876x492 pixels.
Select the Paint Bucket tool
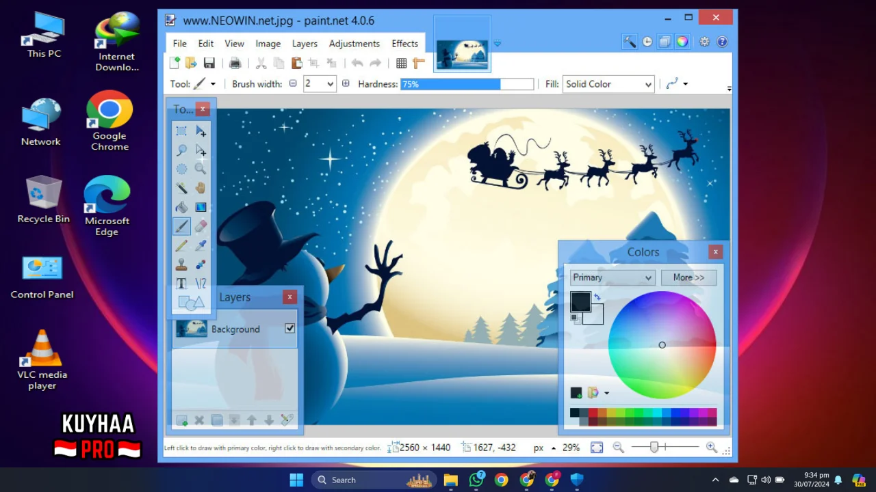click(x=181, y=207)
